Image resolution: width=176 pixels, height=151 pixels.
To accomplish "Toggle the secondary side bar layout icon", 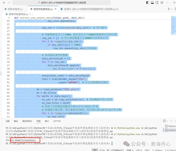I will coord(157,2).
